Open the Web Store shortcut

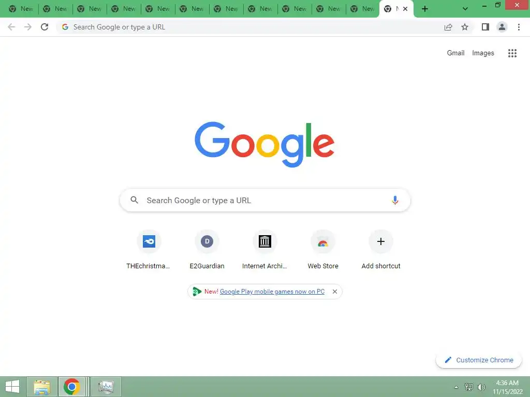323,250
